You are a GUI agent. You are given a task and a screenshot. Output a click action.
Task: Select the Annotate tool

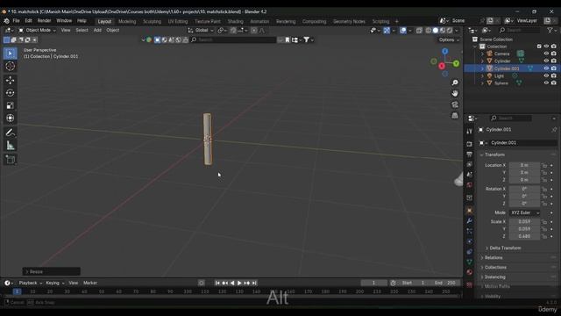click(x=10, y=133)
